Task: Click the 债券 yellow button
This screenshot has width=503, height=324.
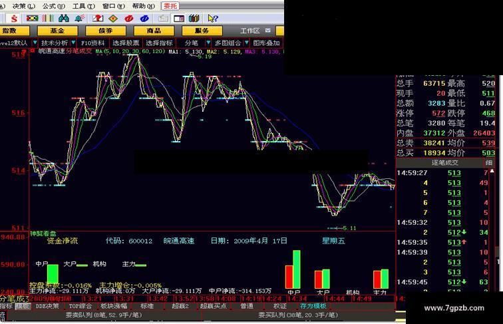Action: click(x=106, y=31)
